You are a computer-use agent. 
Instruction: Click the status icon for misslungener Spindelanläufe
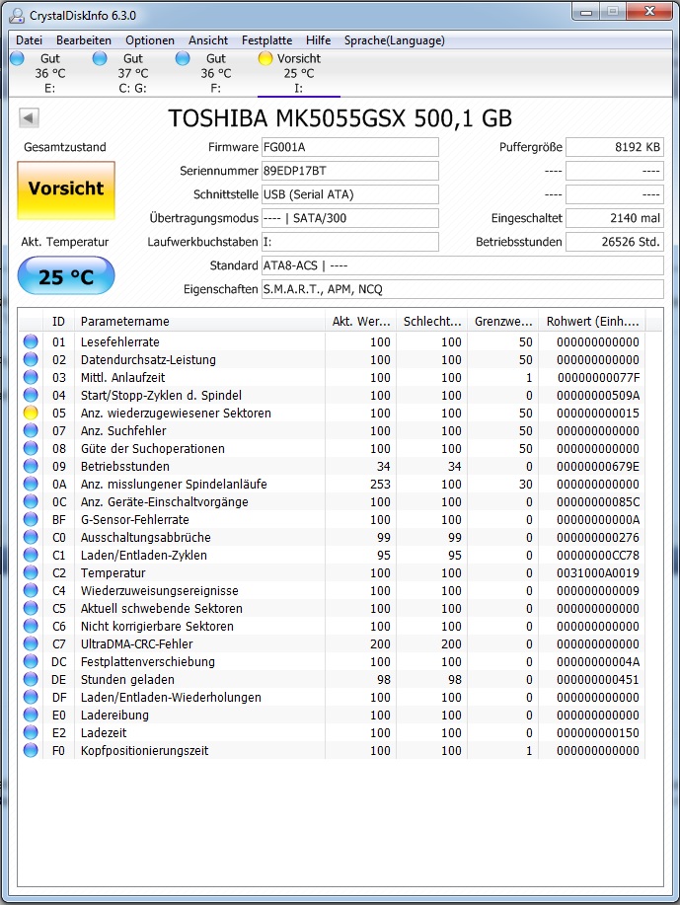point(31,484)
